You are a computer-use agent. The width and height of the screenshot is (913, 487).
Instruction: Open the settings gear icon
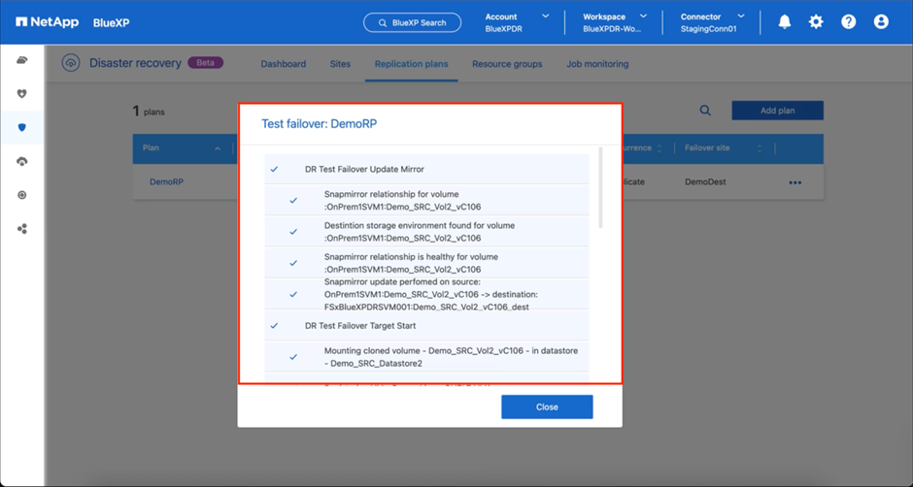tap(816, 21)
